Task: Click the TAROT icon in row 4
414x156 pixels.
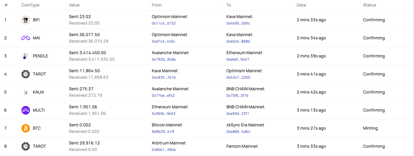Action: [x=26, y=74]
